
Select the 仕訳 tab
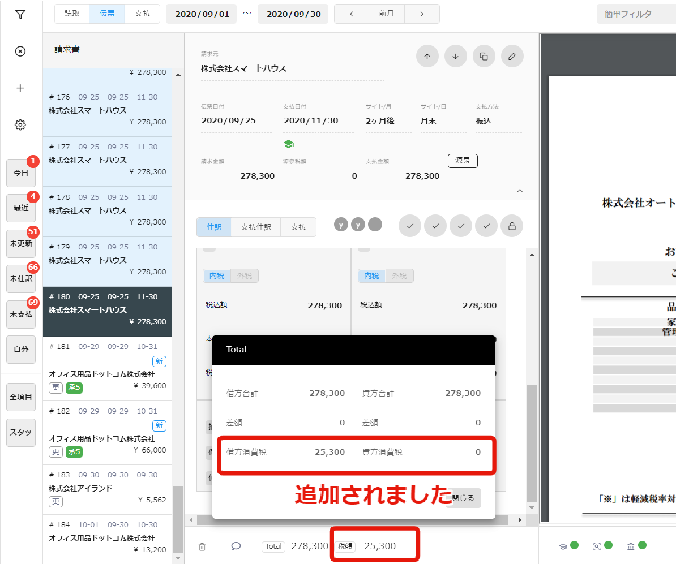214,227
